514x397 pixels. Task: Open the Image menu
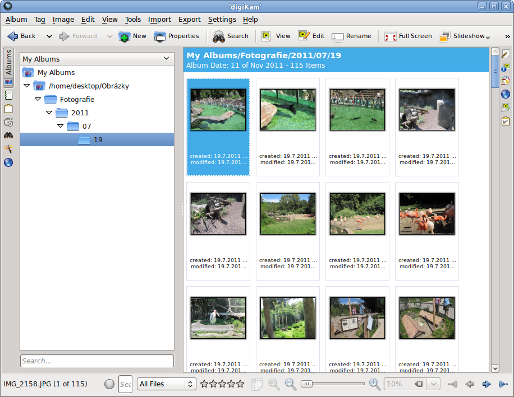click(x=63, y=20)
